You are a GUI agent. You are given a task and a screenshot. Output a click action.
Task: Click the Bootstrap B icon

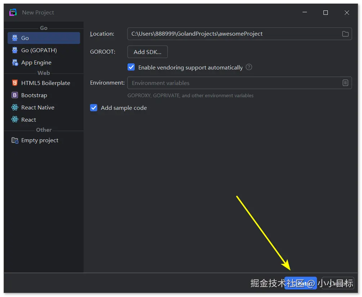[15, 95]
